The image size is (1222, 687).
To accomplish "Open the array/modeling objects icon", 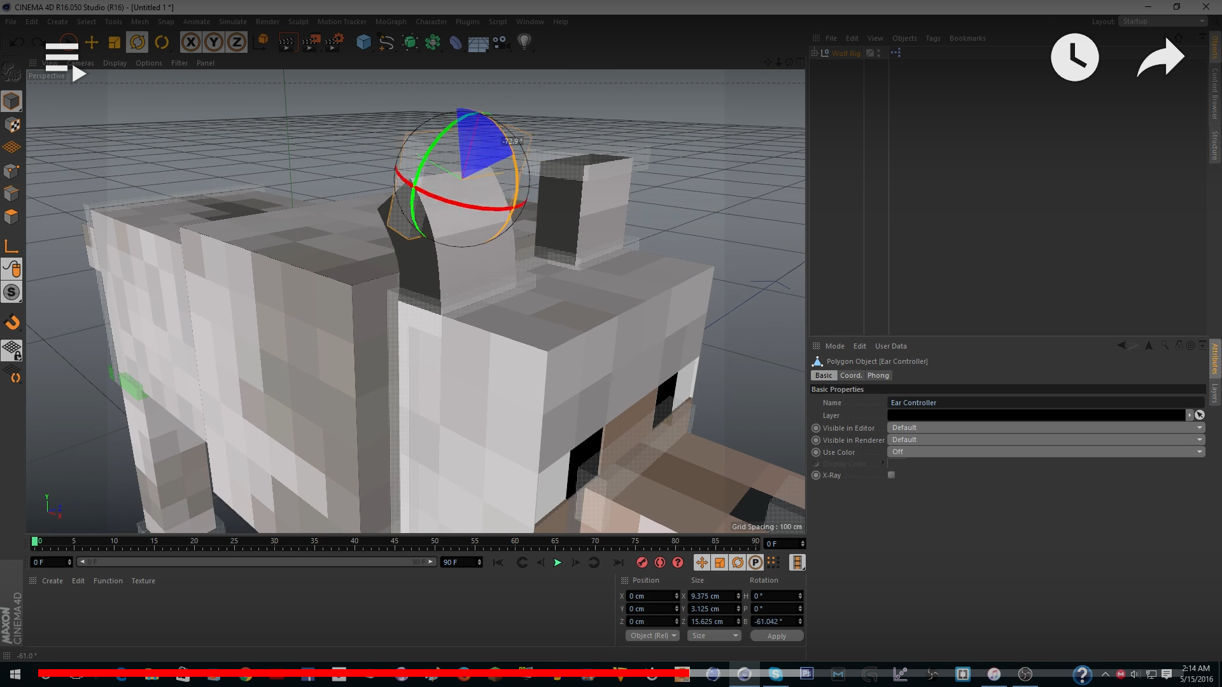I will 433,42.
